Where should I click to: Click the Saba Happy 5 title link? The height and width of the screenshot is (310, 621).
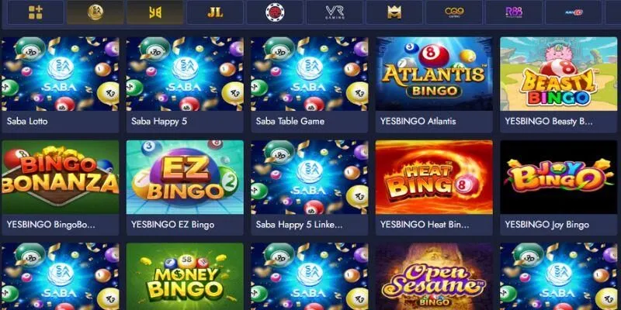click(159, 122)
